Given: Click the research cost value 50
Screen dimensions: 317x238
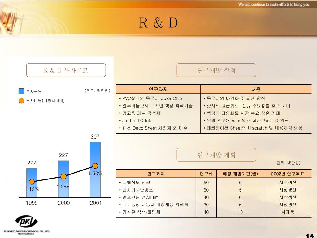Looking at the screenshot, I should [206, 182].
